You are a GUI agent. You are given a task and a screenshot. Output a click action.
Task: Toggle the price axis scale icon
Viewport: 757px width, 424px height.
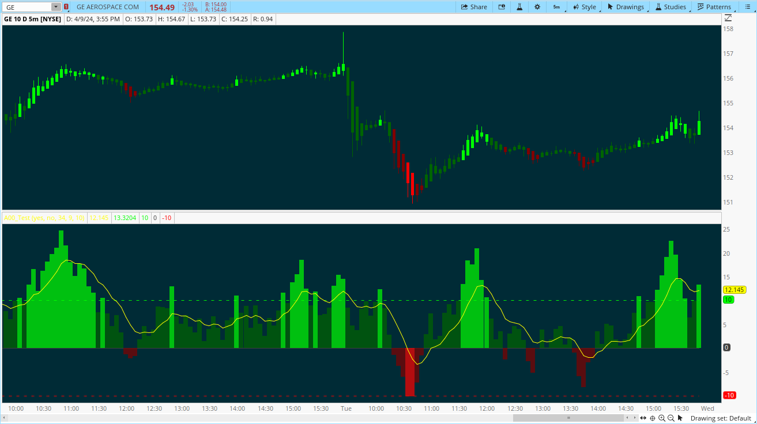[728, 18]
